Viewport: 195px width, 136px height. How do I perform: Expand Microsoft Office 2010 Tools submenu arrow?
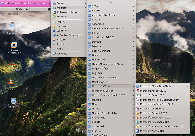click(x=187, y=86)
